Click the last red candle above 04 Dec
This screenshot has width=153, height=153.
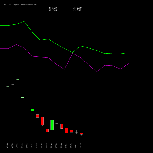tap(81, 134)
